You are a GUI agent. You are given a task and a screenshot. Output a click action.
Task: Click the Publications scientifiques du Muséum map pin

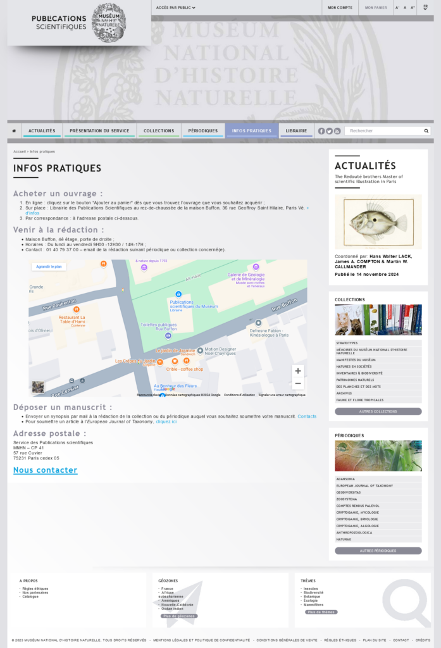(178, 294)
